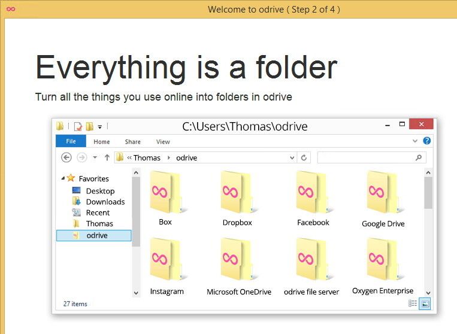
Task: Click odrive in the address breadcrumb
Action: [186, 157]
